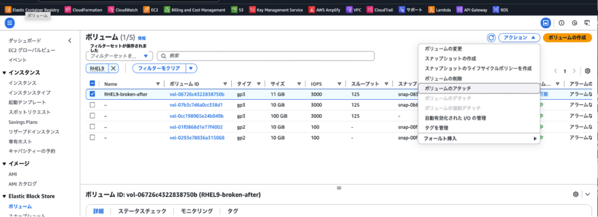The height and width of the screenshot is (217, 598).
Task: Click the ボリュームの作成 button
Action: 568,38
